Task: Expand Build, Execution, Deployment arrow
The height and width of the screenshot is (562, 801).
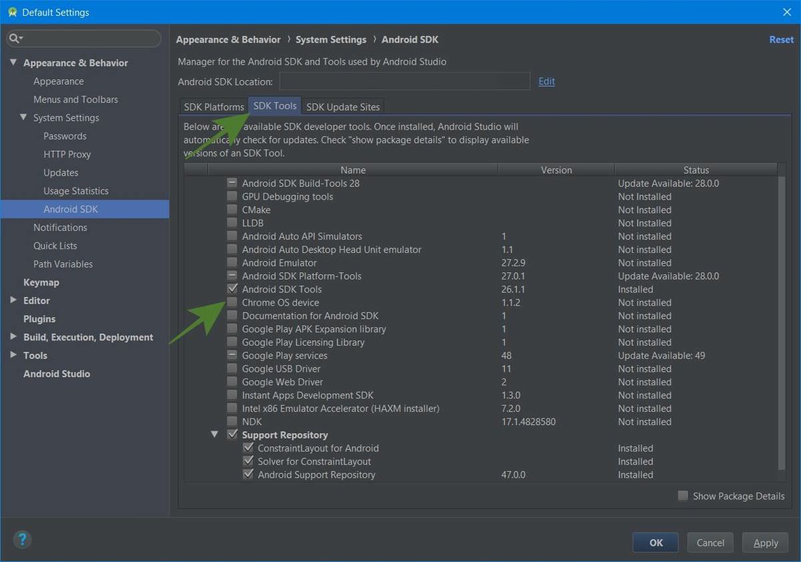Action: click(x=13, y=337)
